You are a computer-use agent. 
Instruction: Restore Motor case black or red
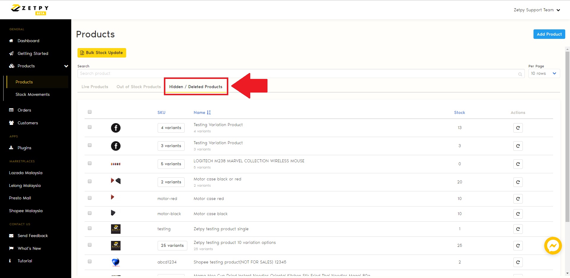coord(518,182)
